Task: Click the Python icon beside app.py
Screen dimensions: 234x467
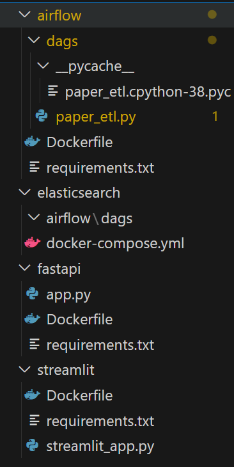Action: 32,294
